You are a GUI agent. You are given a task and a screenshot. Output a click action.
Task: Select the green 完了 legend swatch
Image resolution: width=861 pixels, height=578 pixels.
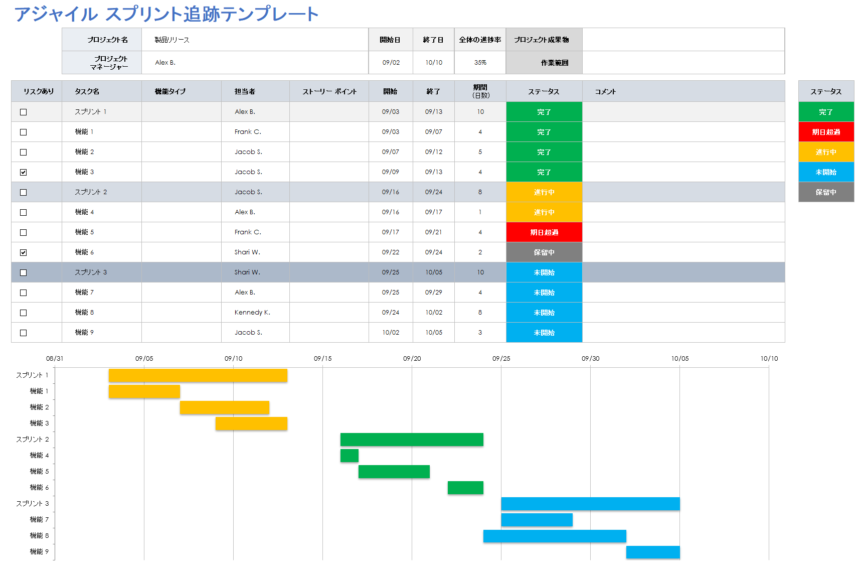point(826,112)
